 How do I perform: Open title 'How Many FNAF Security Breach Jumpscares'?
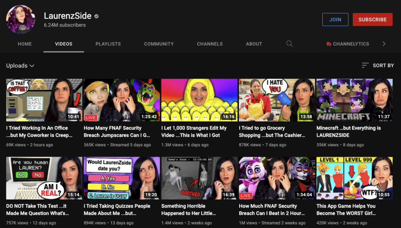click(117, 132)
